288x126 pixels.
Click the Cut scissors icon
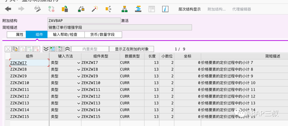8,49
